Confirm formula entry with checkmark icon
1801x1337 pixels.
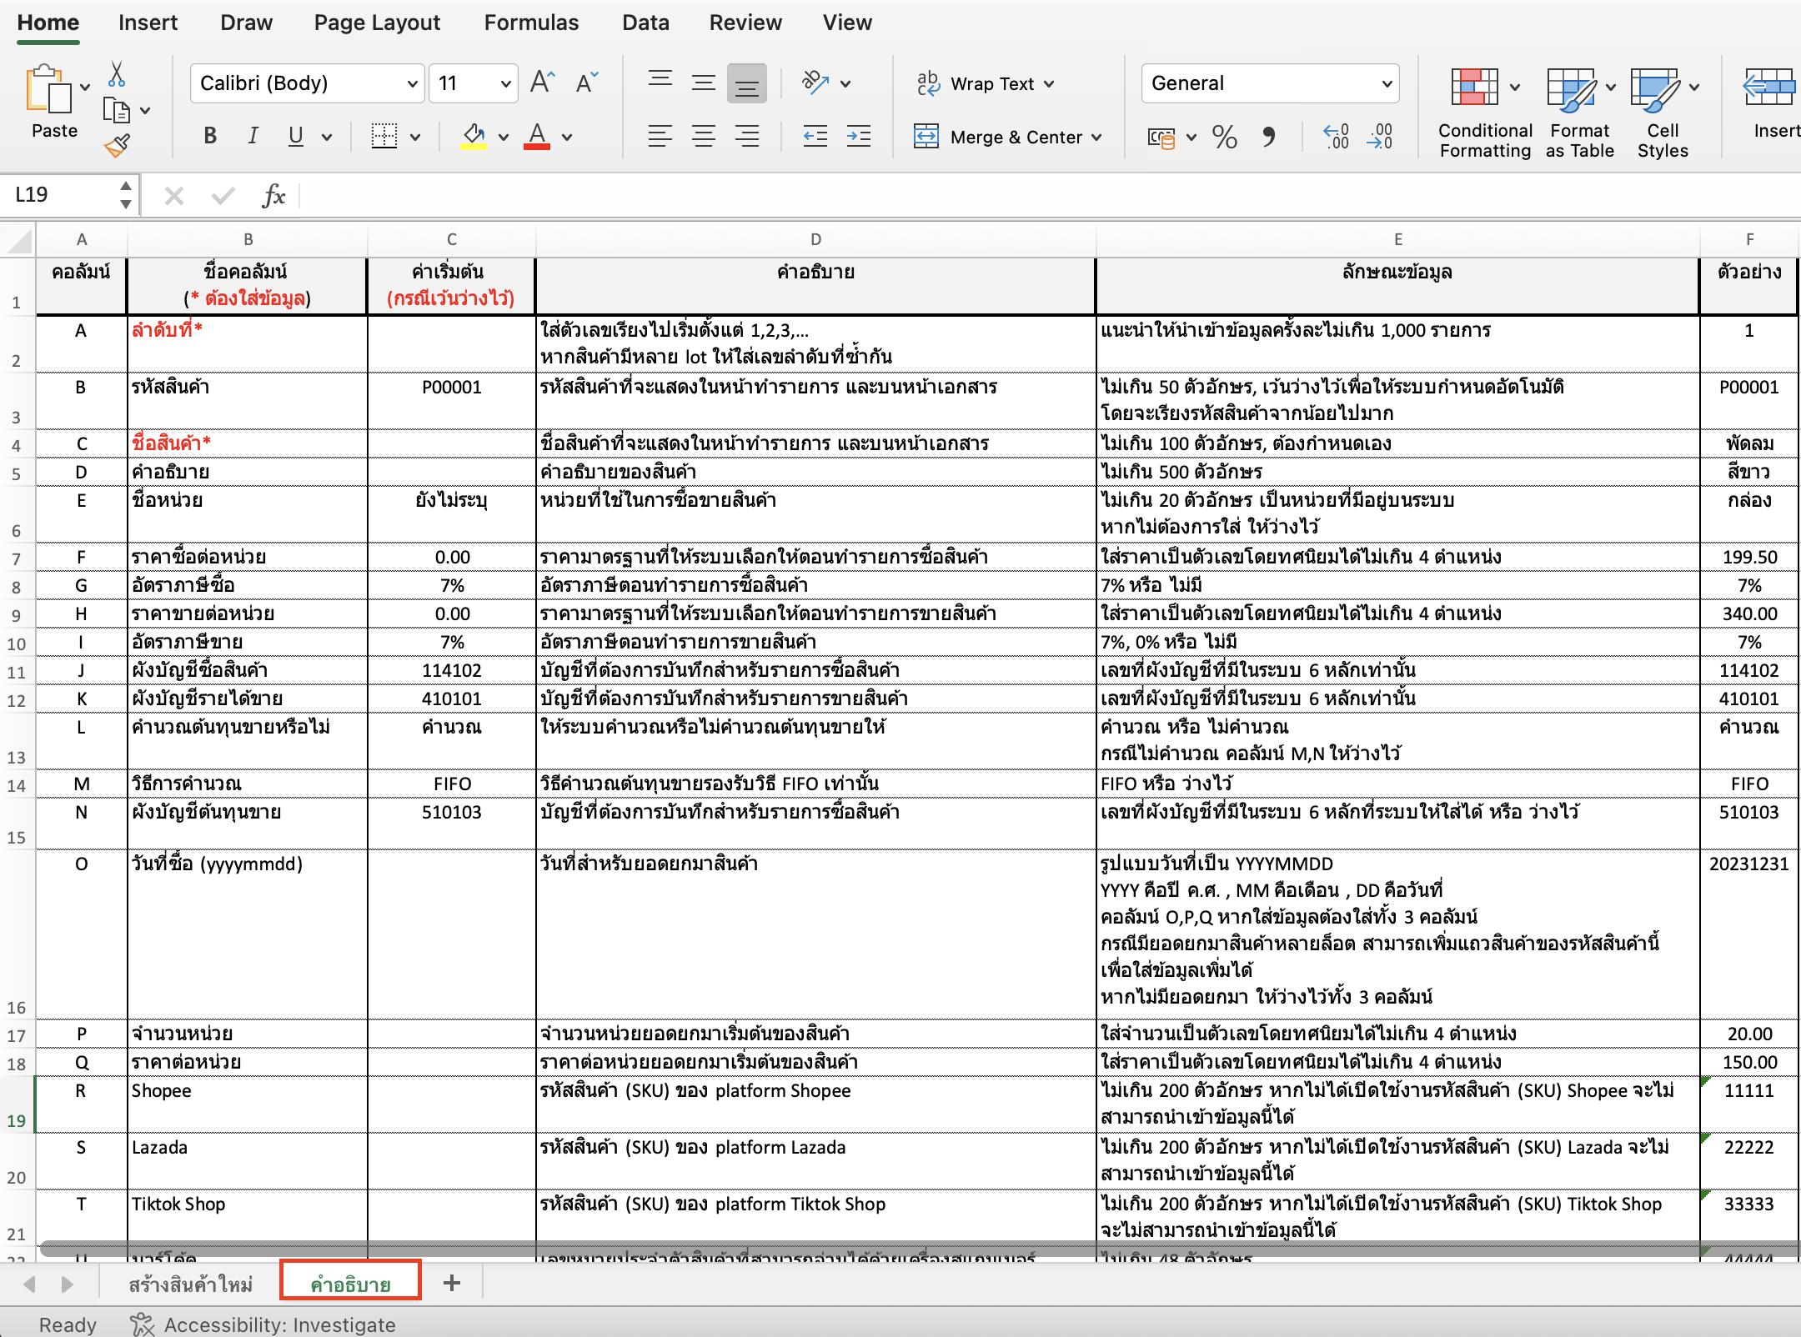223,196
